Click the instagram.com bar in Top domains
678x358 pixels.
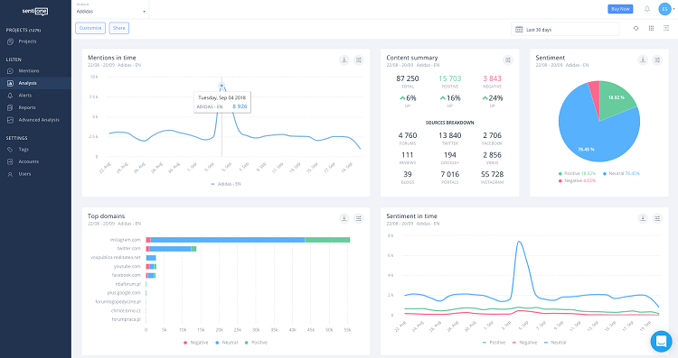pyautogui.click(x=249, y=240)
